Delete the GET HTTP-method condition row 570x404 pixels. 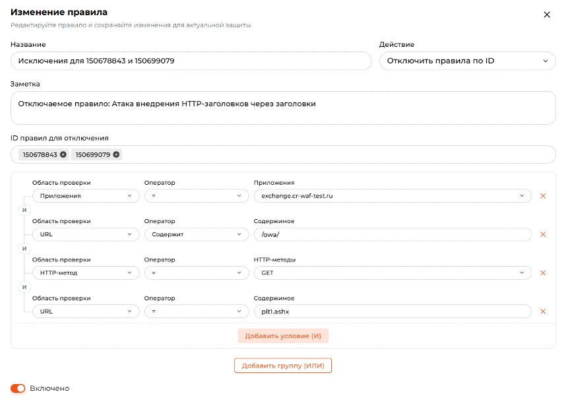543,273
